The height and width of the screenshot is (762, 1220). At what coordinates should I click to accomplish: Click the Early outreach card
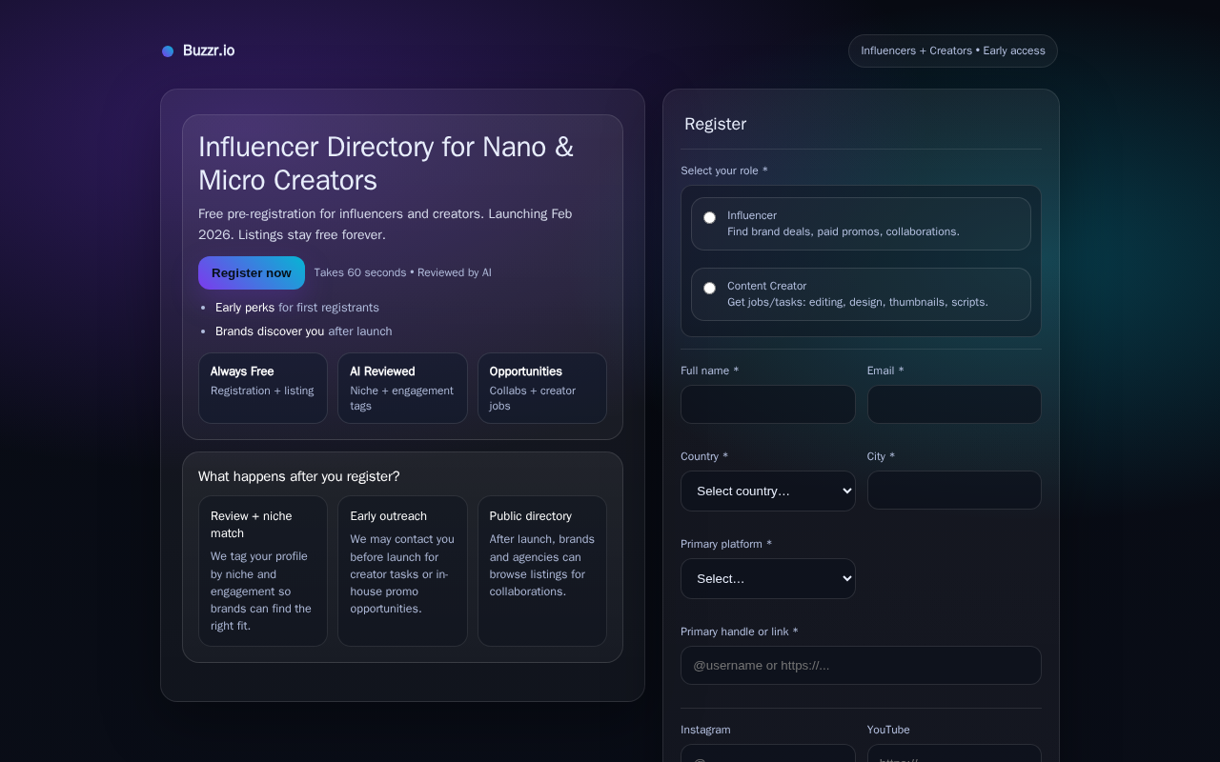click(402, 571)
